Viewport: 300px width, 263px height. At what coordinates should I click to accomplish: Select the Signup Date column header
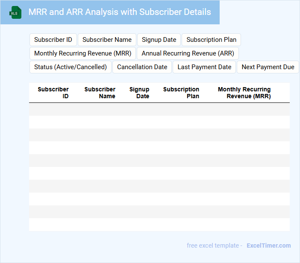point(139,93)
